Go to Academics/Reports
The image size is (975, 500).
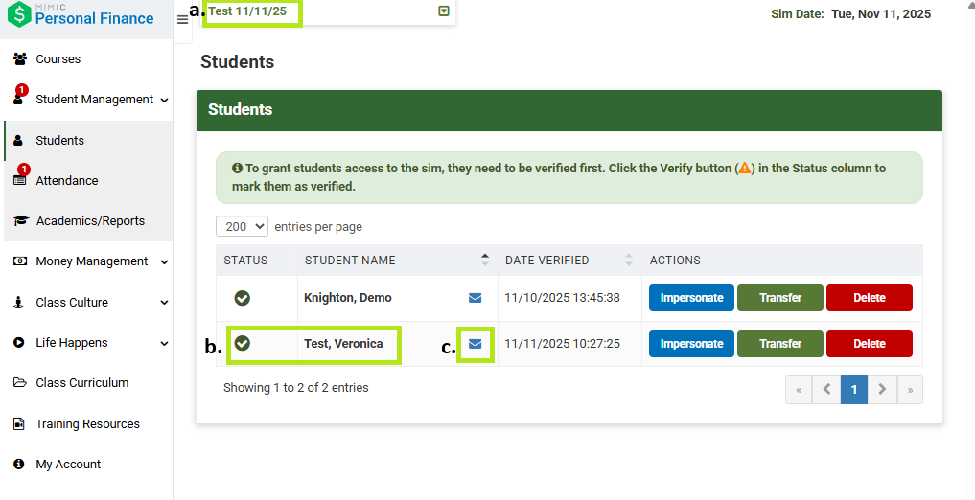(x=90, y=221)
